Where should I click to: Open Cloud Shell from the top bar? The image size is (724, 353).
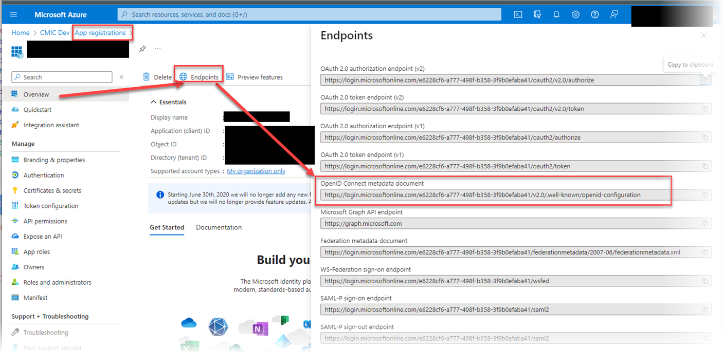tap(518, 14)
